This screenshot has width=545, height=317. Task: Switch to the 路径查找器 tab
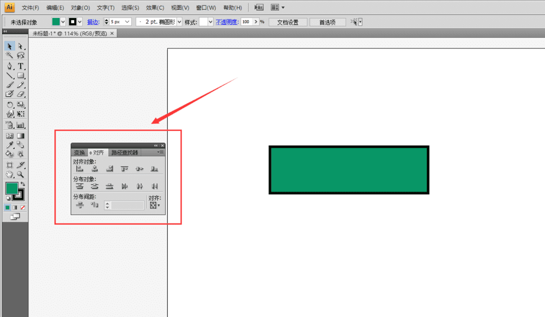pos(125,153)
